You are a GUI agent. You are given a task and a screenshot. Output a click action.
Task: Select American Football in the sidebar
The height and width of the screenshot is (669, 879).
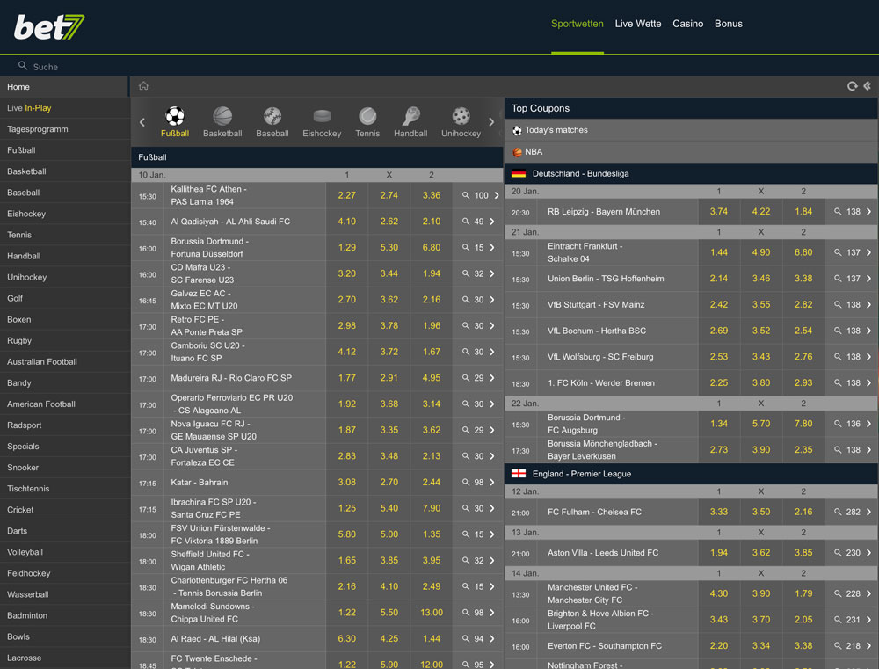[64, 404]
